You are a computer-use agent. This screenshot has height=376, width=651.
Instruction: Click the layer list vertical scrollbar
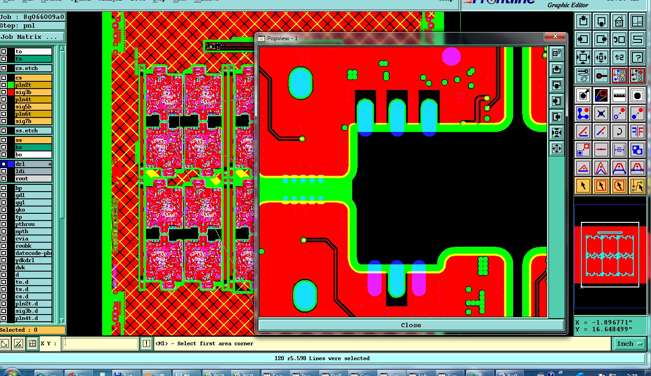[62, 184]
